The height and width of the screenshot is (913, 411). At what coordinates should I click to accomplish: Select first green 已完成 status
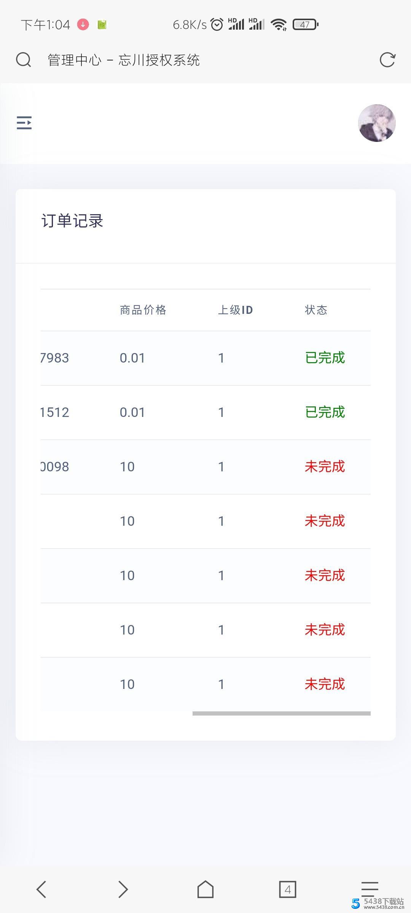[325, 358]
